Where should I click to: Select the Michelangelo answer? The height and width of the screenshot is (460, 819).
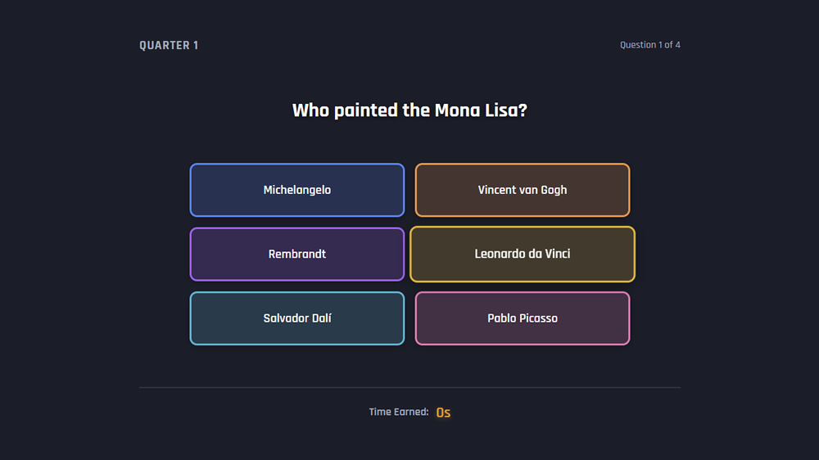296,190
